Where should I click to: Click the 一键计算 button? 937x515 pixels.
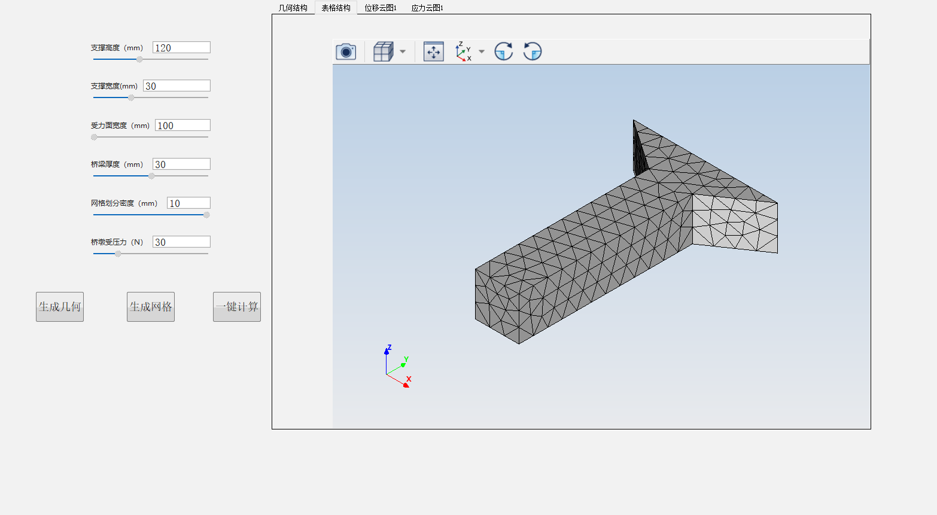point(237,307)
